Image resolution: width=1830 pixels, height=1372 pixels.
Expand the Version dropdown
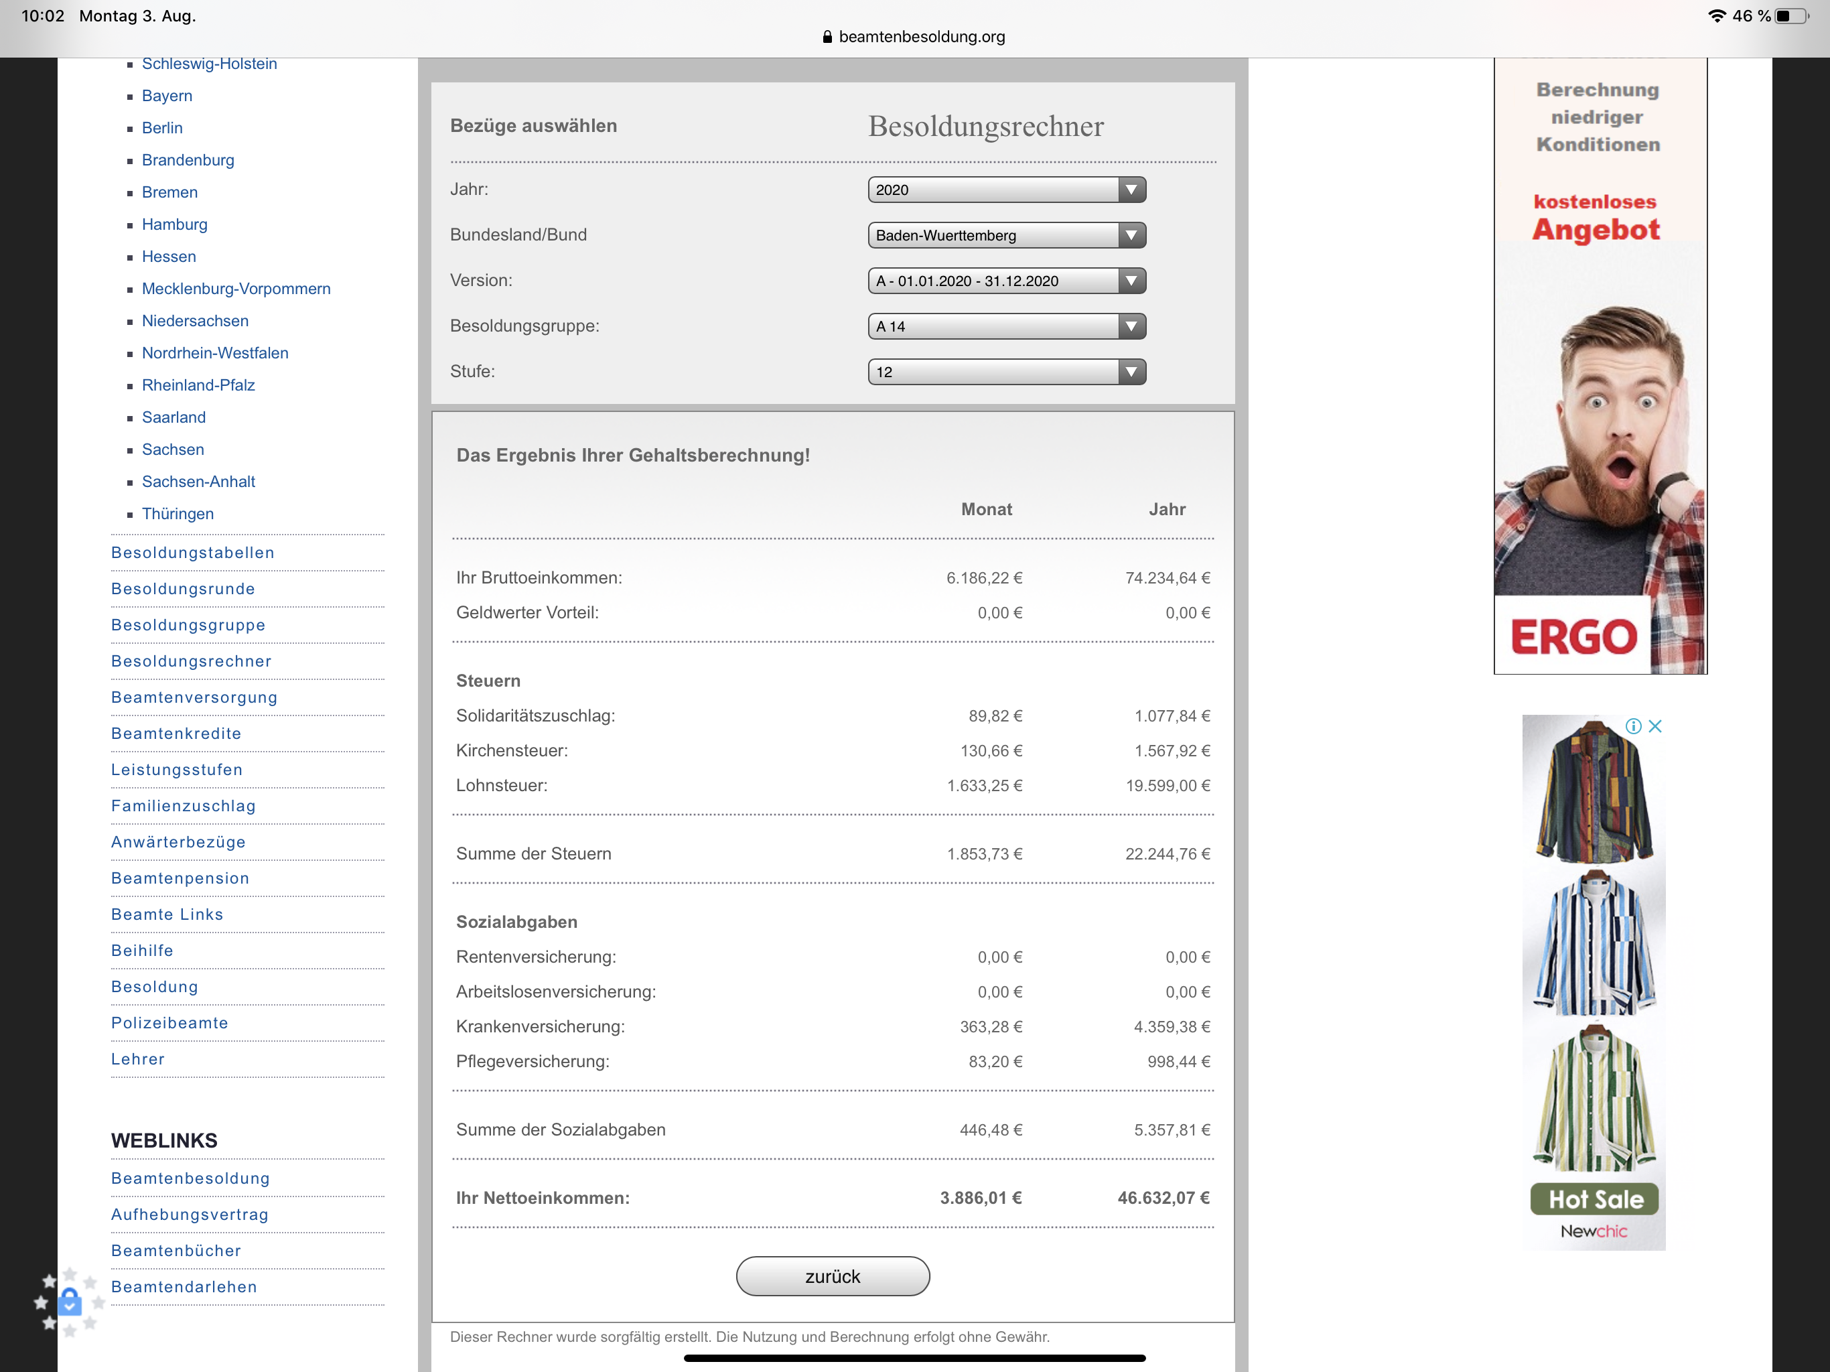pos(1006,281)
